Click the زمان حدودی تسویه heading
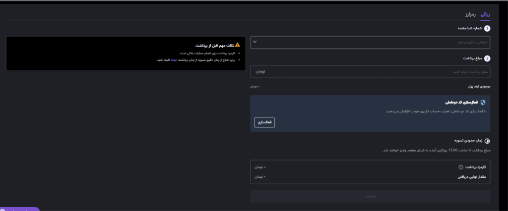The height and width of the screenshot is (211, 508). pos(469,141)
